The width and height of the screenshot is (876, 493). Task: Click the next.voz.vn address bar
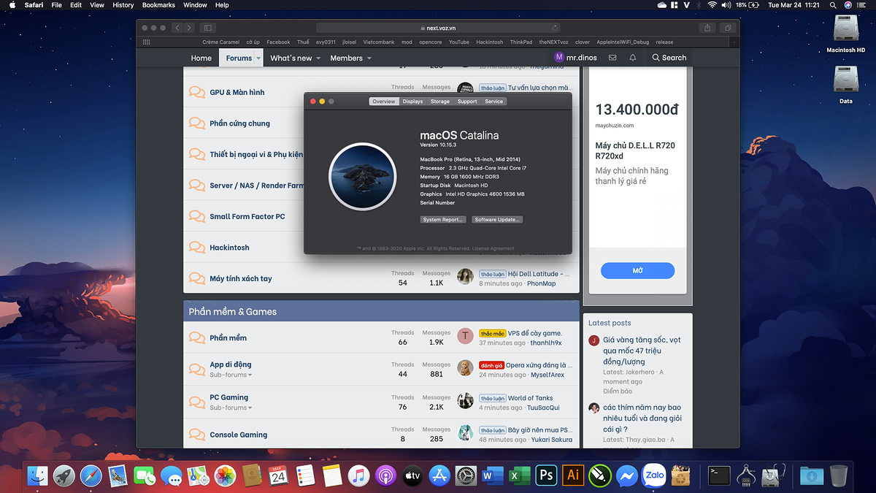coord(439,28)
